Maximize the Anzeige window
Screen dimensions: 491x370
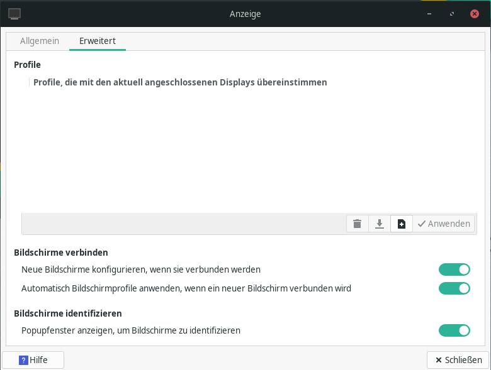click(x=452, y=14)
